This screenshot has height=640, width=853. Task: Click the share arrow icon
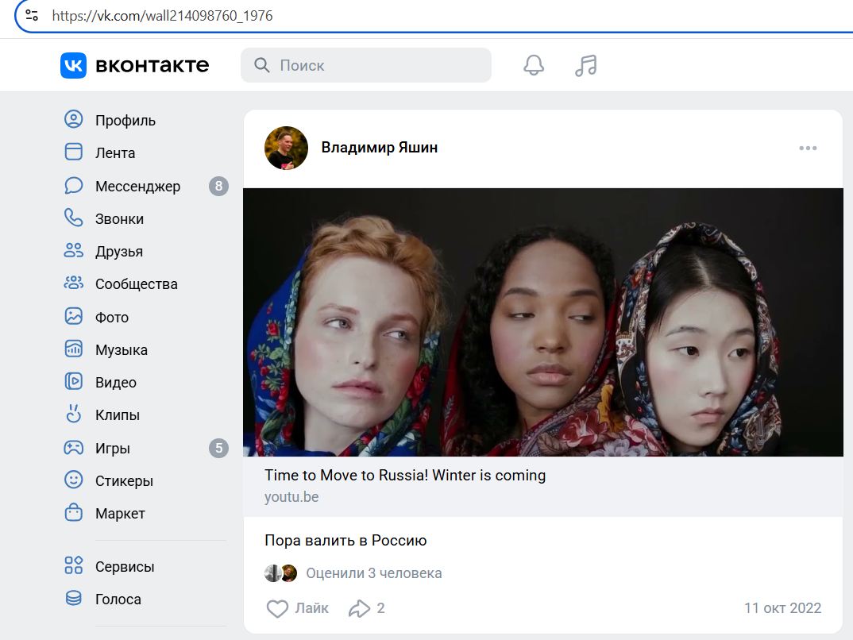pyautogui.click(x=360, y=608)
